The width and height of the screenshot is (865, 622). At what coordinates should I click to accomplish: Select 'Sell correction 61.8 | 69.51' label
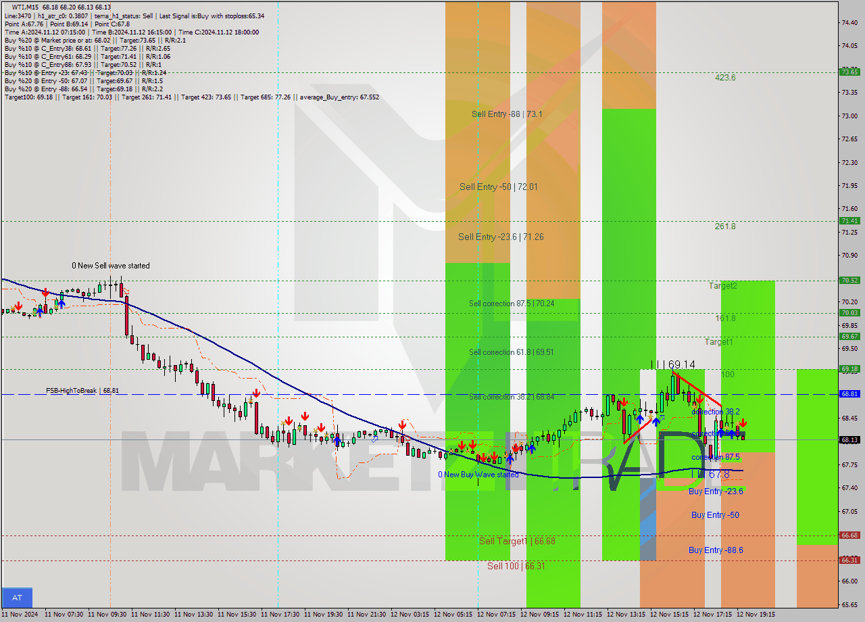pyautogui.click(x=512, y=352)
